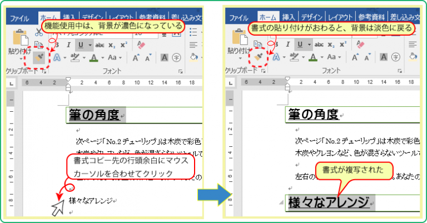
Task: Open Text Effects arrow in left window
Action: coord(65,58)
